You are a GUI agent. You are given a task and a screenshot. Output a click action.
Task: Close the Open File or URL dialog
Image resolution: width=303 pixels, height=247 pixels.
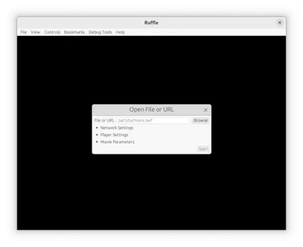tap(205, 110)
